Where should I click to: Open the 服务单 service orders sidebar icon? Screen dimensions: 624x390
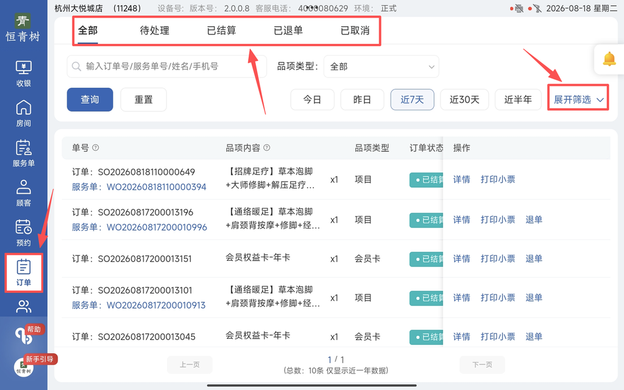[x=24, y=153]
